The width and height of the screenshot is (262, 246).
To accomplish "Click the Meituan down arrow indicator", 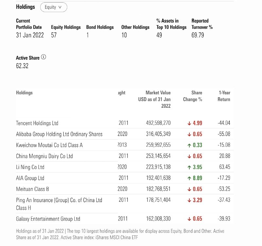I will coord(189,189).
